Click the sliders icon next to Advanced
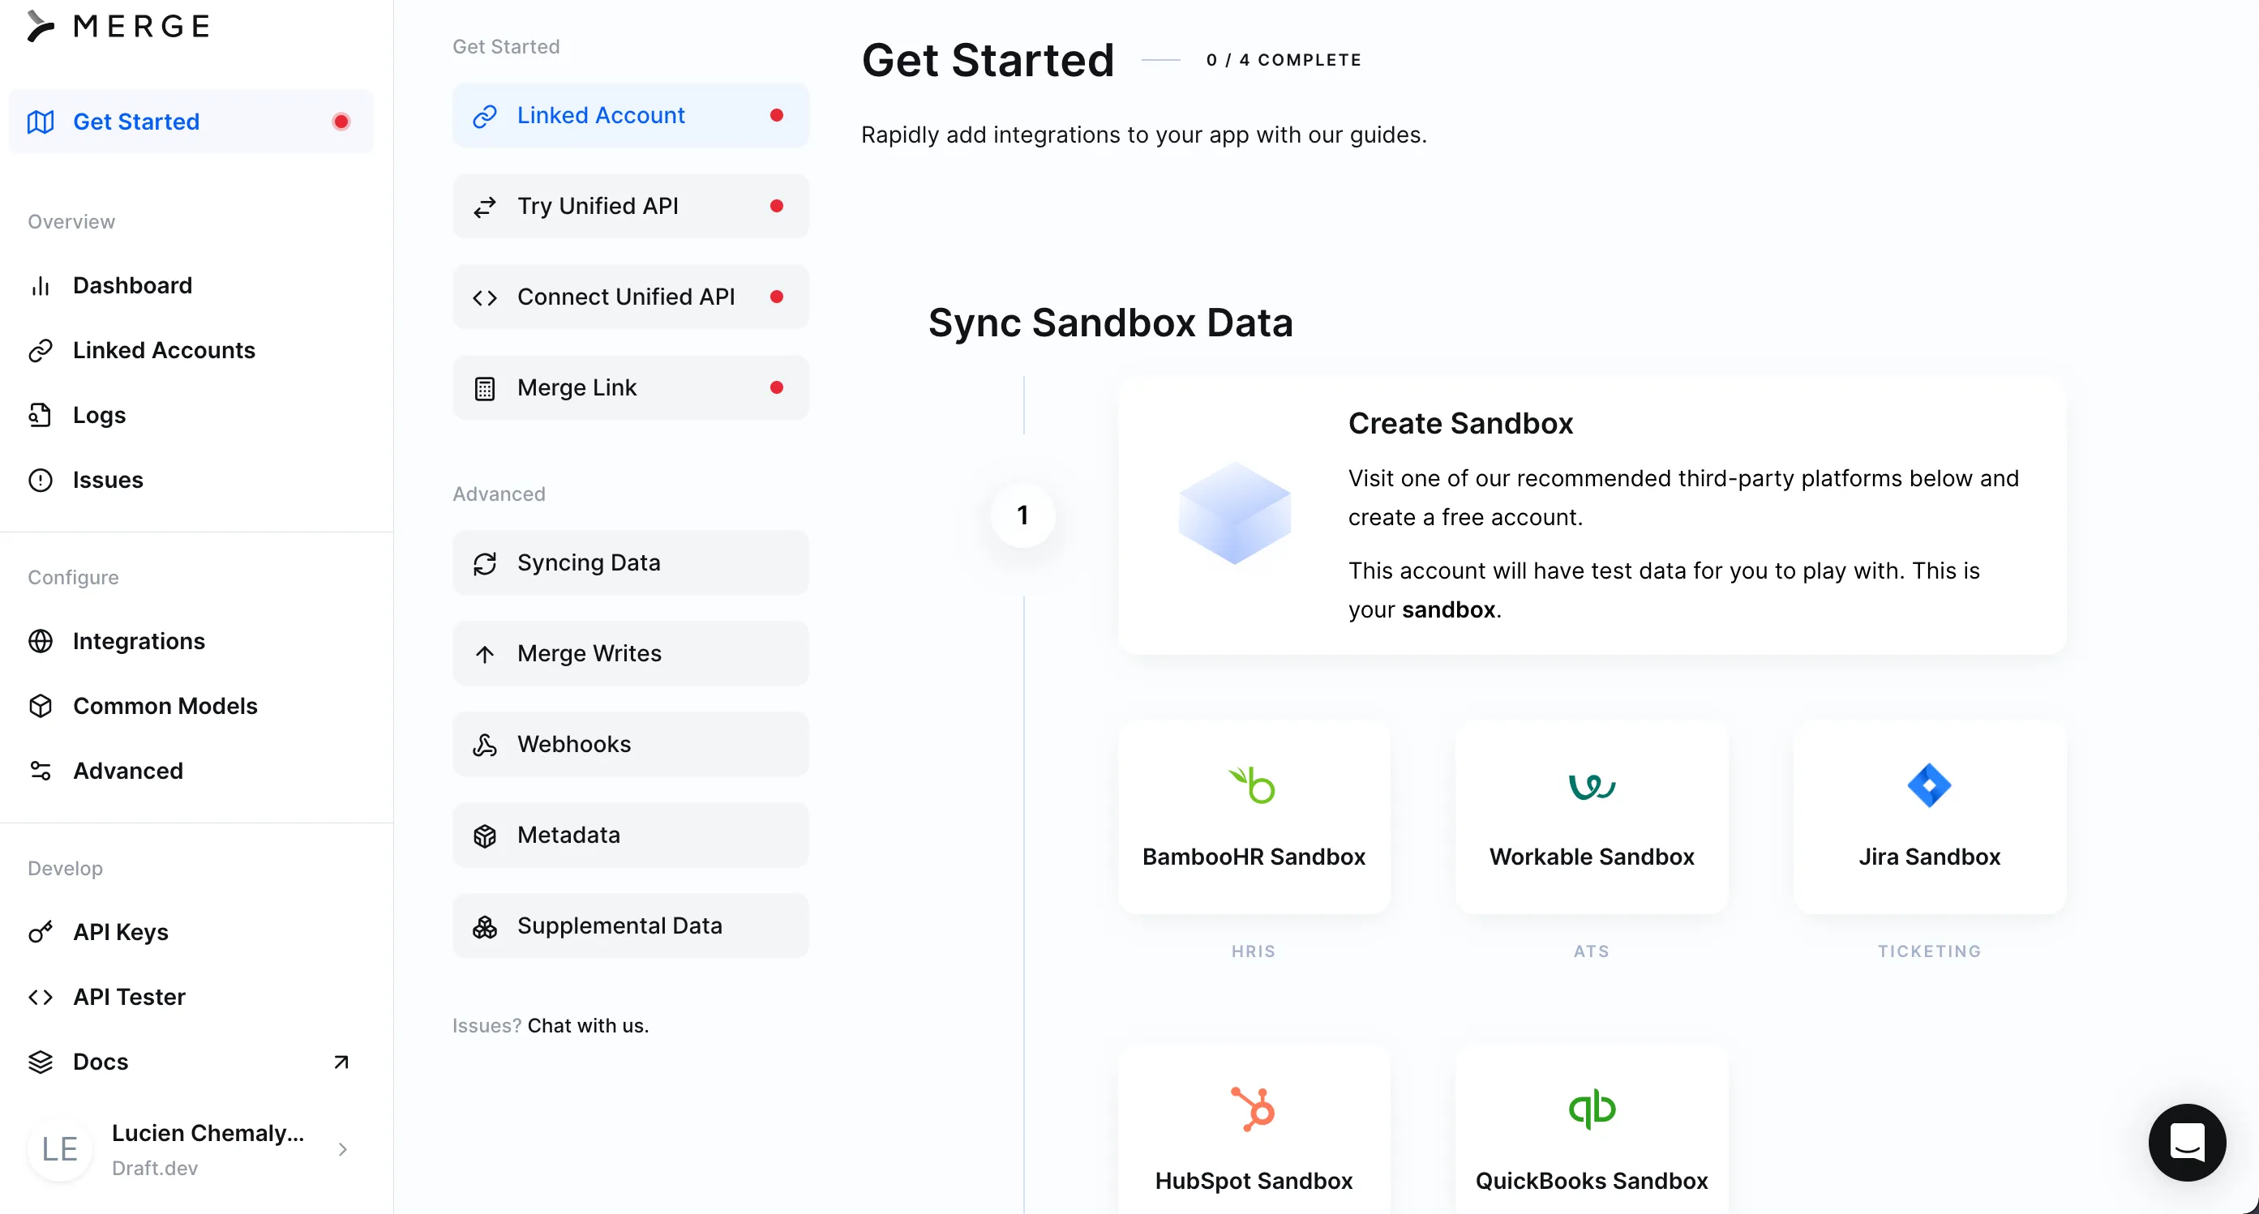Viewport: 2259px width, 1214px height. click(x=41, y=772)
